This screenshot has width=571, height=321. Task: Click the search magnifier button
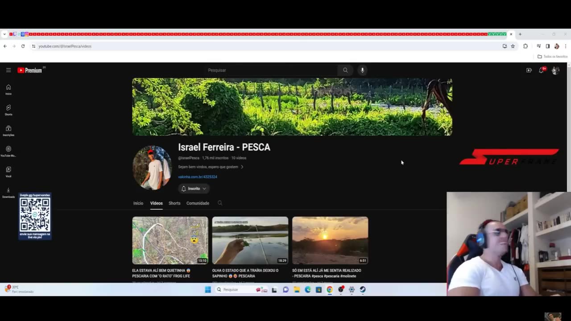click(x=345, y=70)
